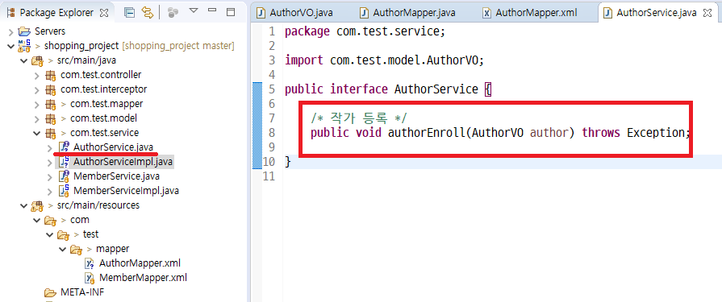Collapse All icon in Package Explorer toolbar
Screen dimensions: 722x302
click(x=130, y=13)
